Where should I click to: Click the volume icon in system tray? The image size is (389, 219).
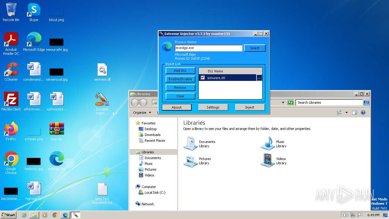coord(345,215)
